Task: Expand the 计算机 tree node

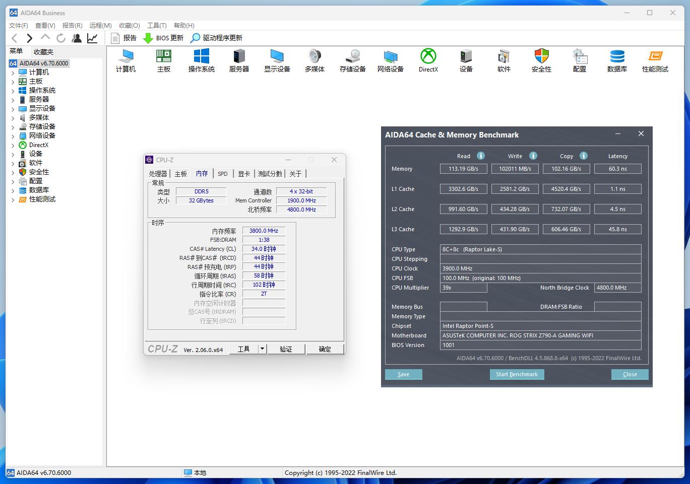Action: [13, 73]
